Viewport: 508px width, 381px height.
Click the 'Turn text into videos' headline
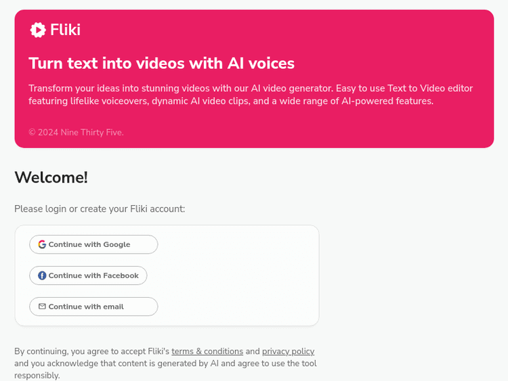pyautogui.click(x=161, y=64)
